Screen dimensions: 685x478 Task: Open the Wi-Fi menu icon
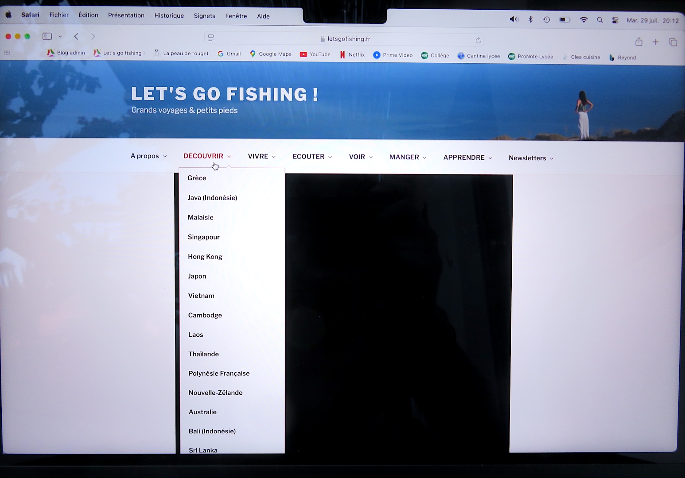pyautogui.click(x=584, y=20)
